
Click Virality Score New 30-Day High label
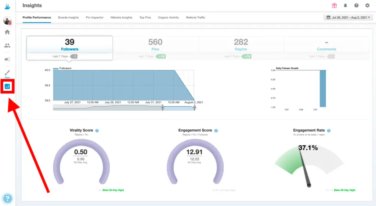tap(113, 190)
